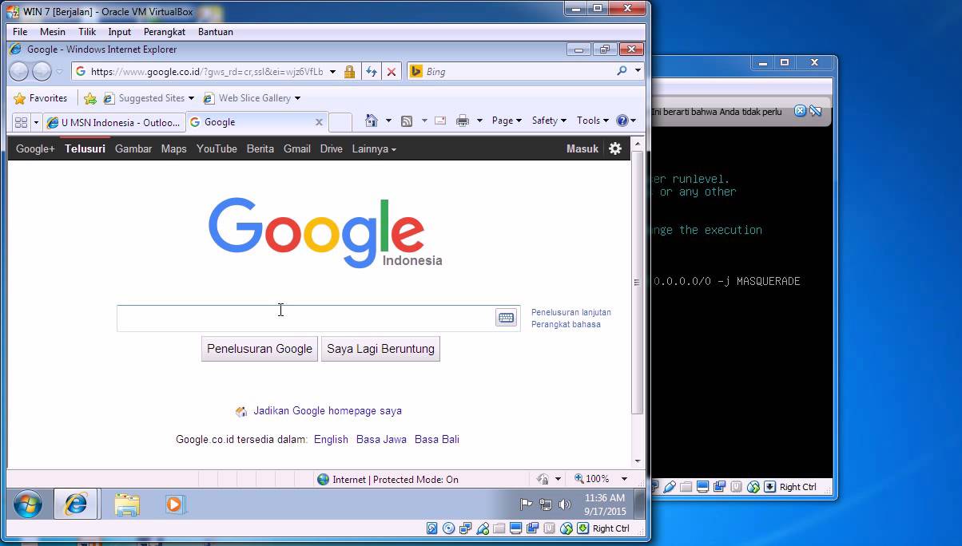Open the search provider dropdown arrow
Image resolution: width=962 pixels, height=546 pixels.
[638, 71]
